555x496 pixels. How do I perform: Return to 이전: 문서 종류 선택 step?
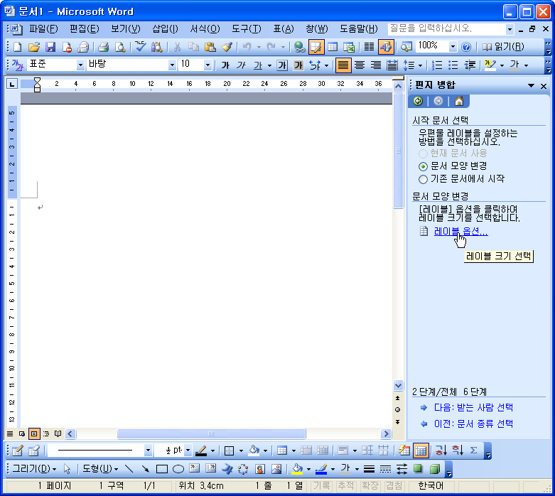click(473, 424)
